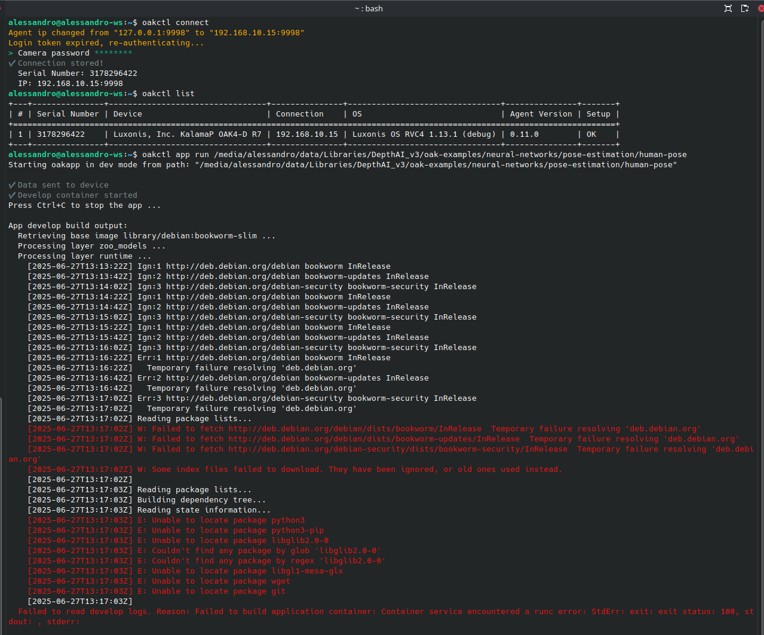Click the checkmark beside 'Develop container started'
This screenshot has width=764, height=635.
(x=12, y=195)
